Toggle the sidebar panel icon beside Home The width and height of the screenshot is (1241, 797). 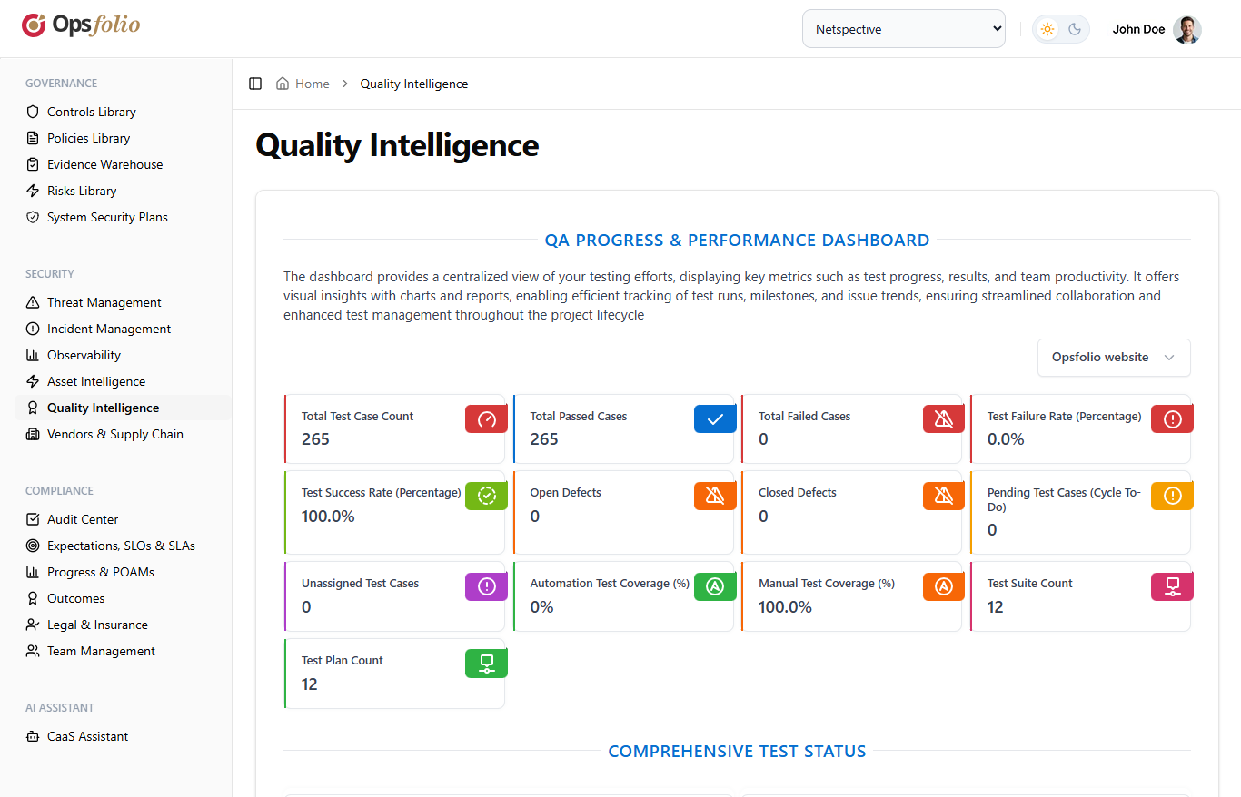(255, 84)
